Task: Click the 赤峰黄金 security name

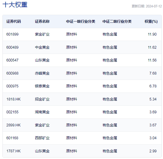Action: [42, 73]
